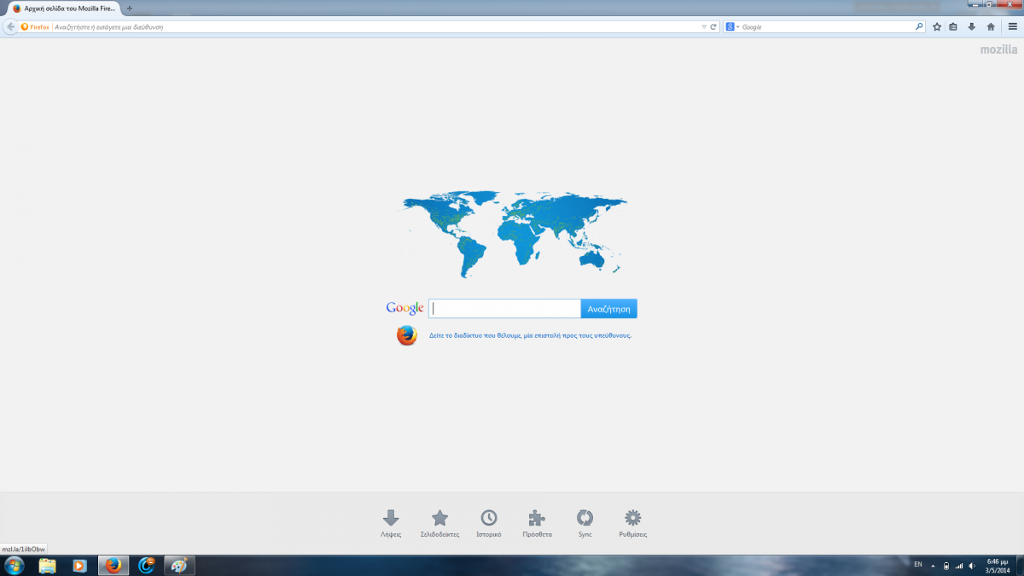Click the world map image
1024x576 pixels.
pos(515,233)
